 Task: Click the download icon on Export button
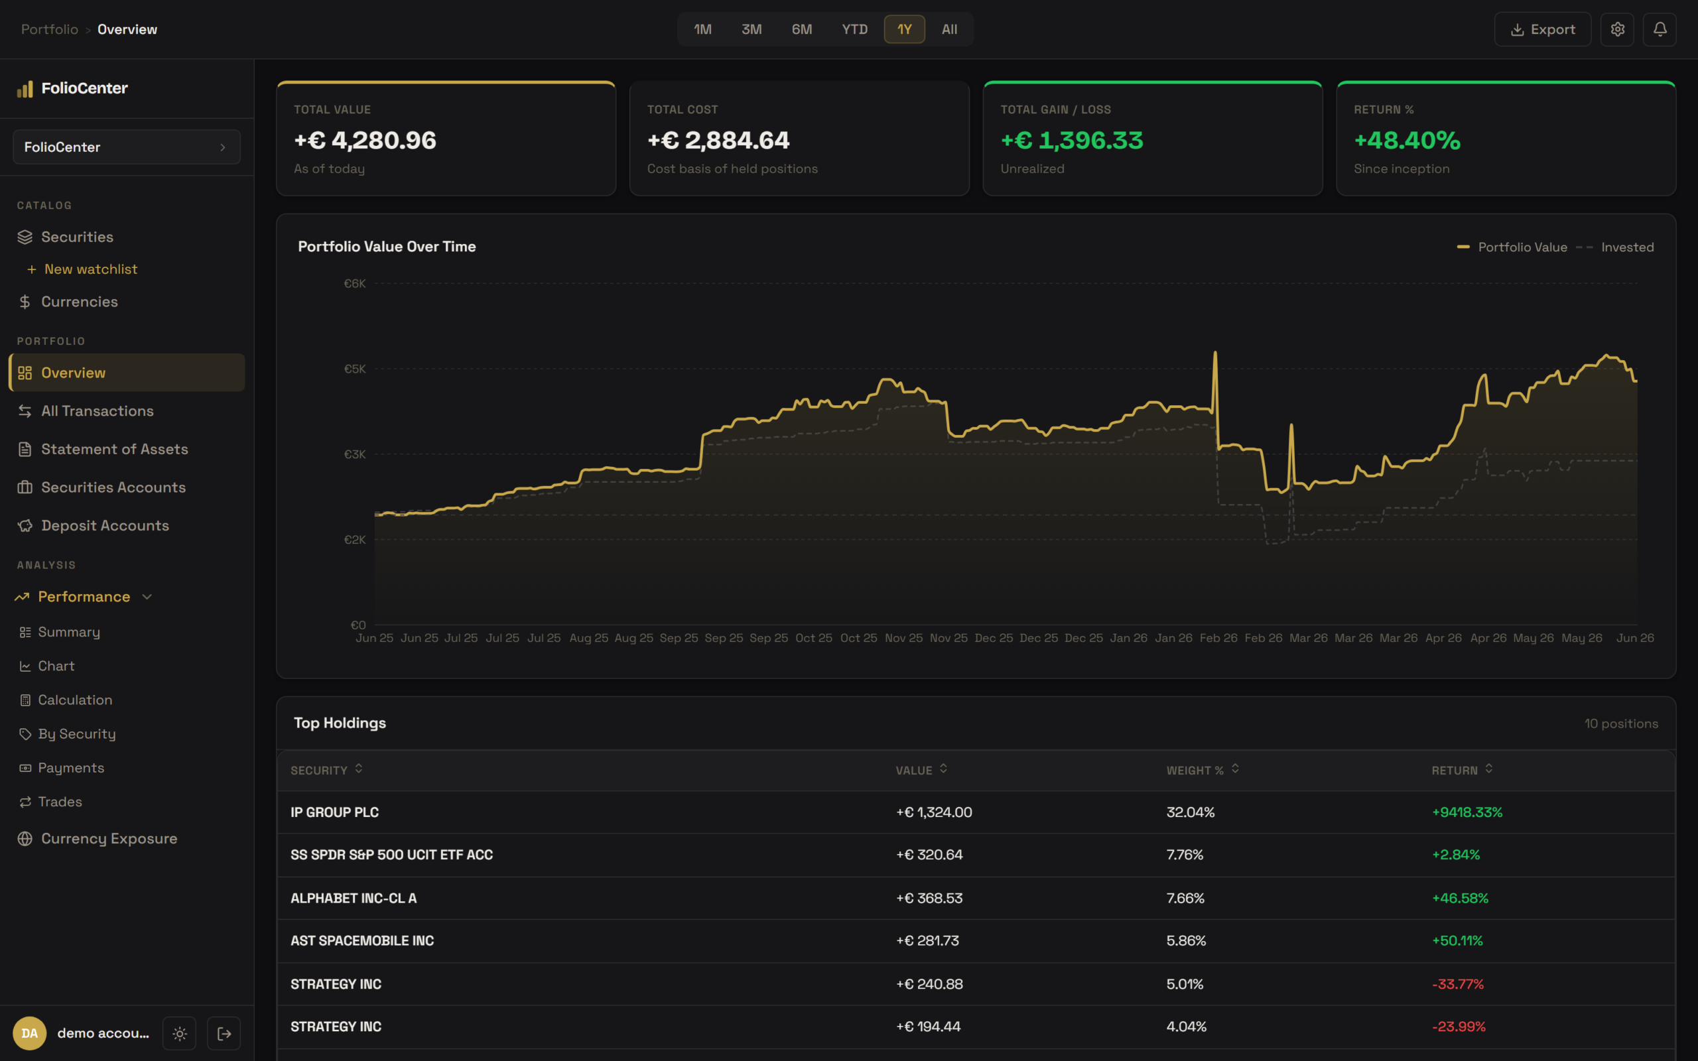pyautogui.click(x=1517, y=29)
